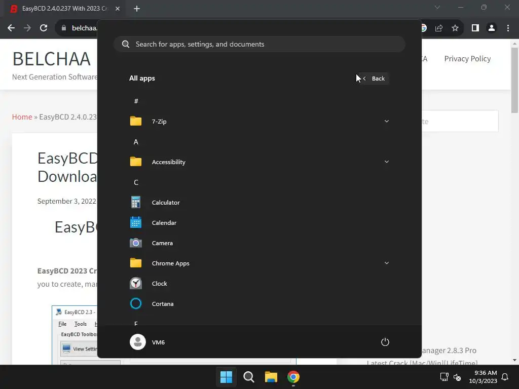The height and width of the screenshot is (389, 519).
Task: Open the Chrome Apps folder icon
Action: [x=136, y=263]
